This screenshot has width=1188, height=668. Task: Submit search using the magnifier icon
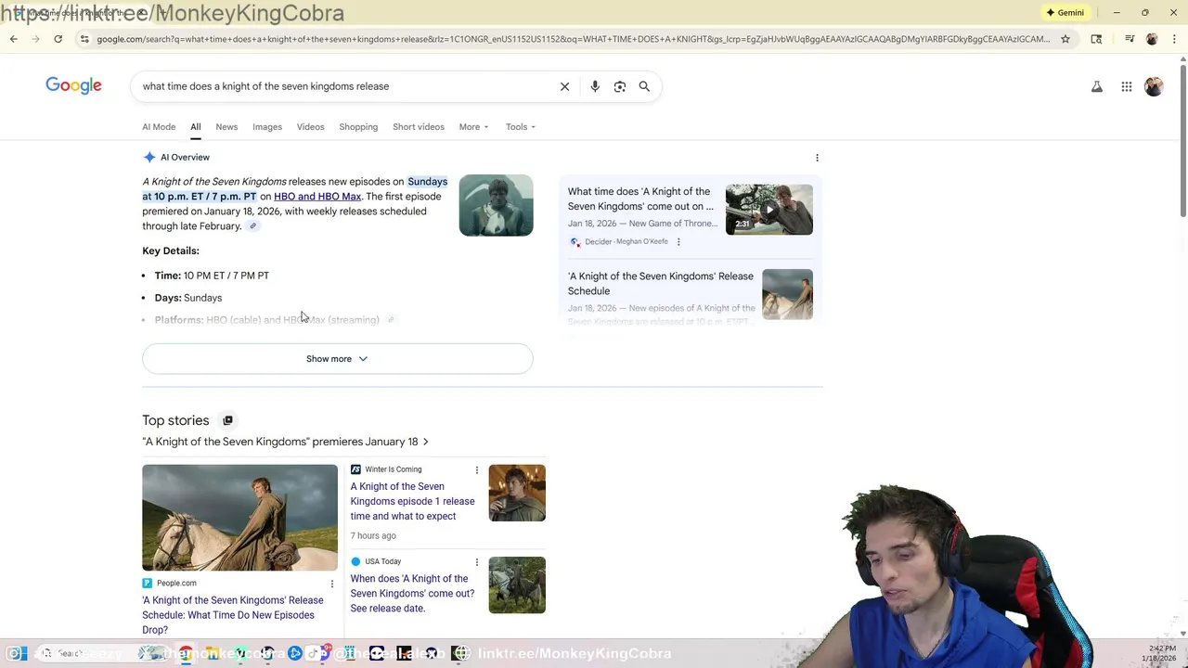(x=644, y=86)
